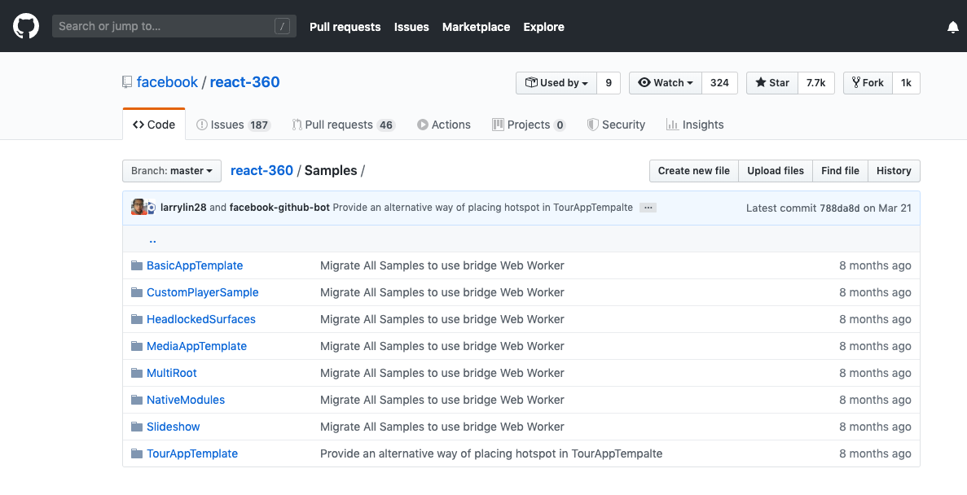Select the BasicAppTemplate folder icon
Image resolution: width=967 pixels, height=495 pixels.
pyautogui.click(x=136, y=265)
